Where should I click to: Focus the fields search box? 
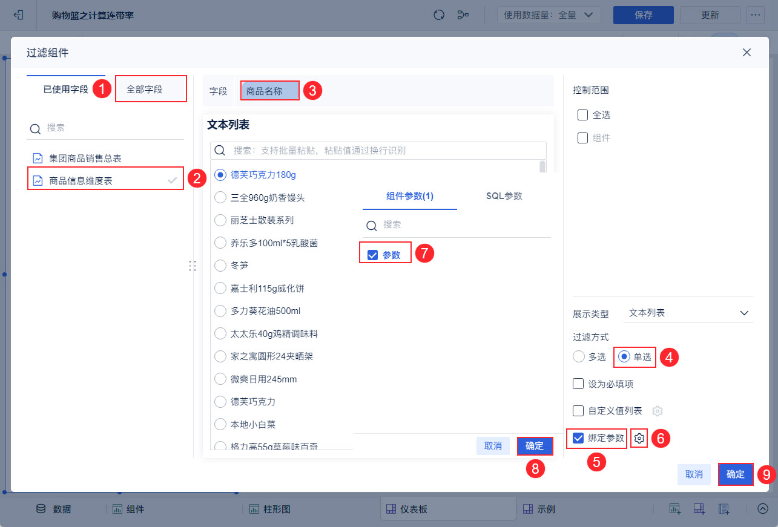pyautogui.click(x=107, y=128)
